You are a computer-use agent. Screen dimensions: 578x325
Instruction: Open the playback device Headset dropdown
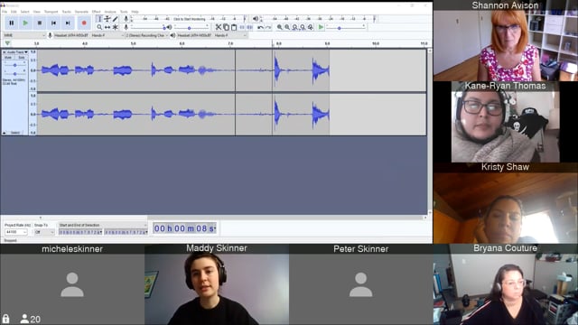212,35
